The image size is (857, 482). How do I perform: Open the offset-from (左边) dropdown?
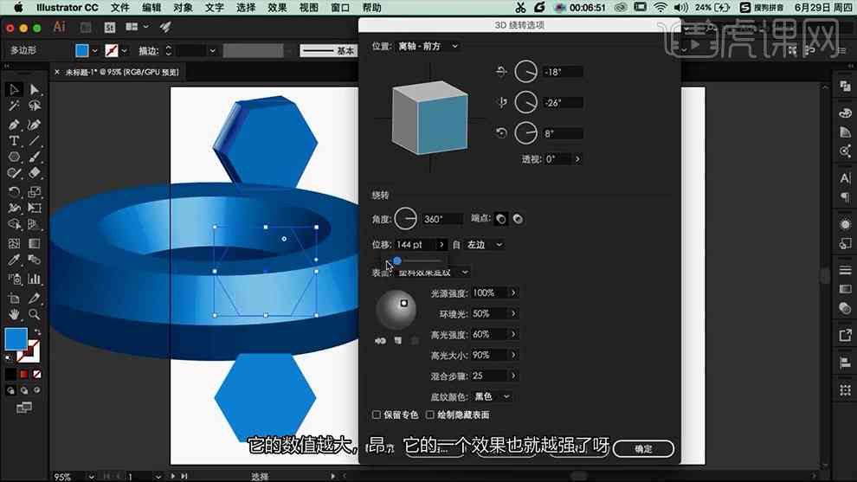coord(484,245)
